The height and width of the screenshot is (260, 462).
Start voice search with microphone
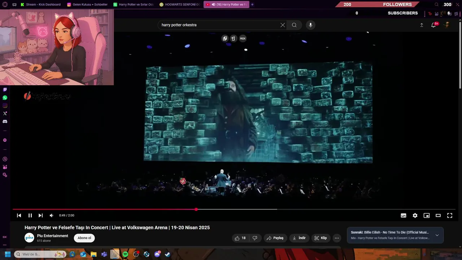click(x=310, y=25)
